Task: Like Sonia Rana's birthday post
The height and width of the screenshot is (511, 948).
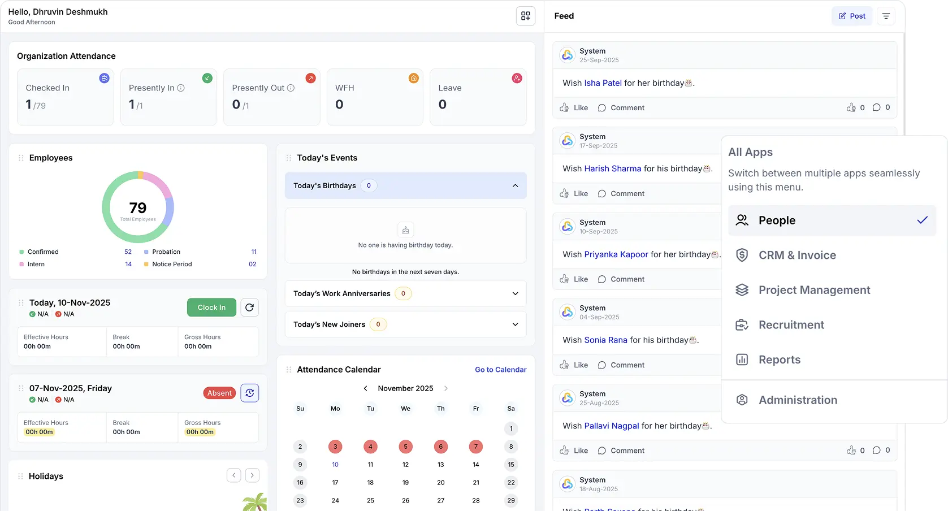Action: coord(573,365)
